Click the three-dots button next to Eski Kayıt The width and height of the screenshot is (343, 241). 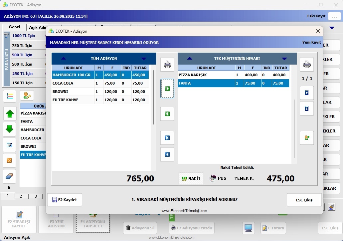(x=334, y=16)
